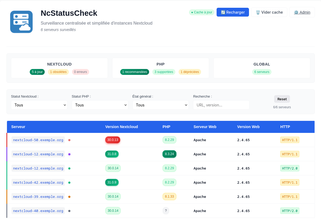Image resolution: width=321 pixels, height=223 pixels.
Task: Click HTTP/2.0 badge in nextcloud-40 row
Action: [290, 211]
